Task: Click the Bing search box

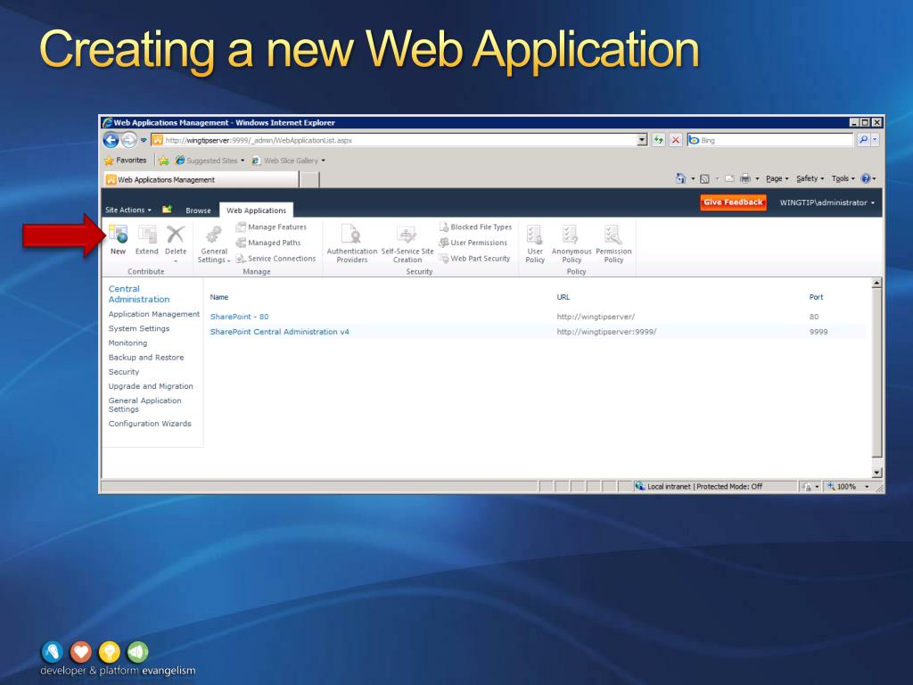Action: click(x=770, y=140)
